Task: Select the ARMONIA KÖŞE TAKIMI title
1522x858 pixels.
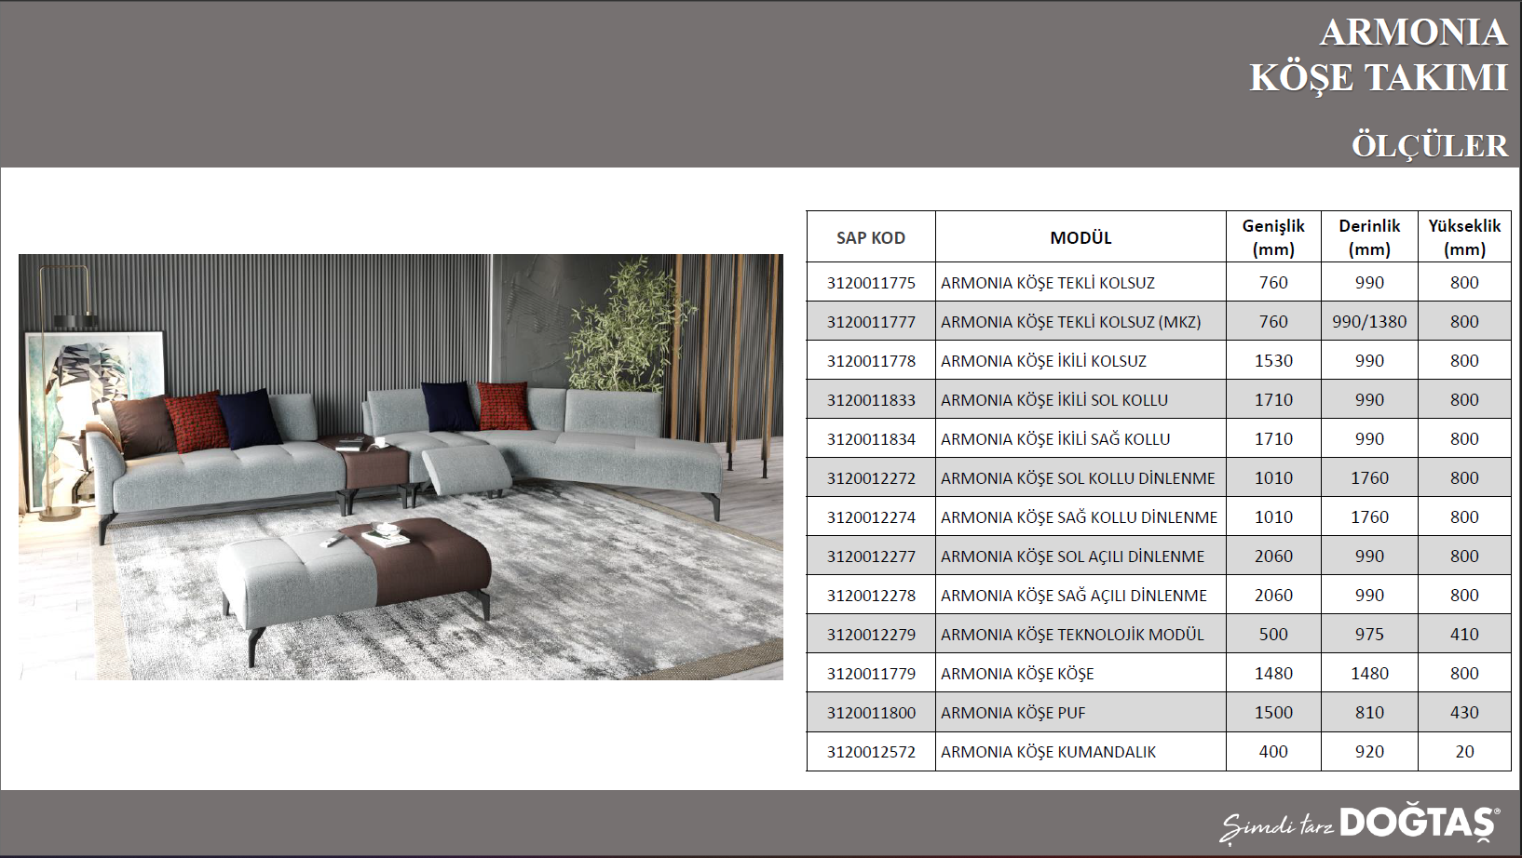Action: click(1379, 55)
